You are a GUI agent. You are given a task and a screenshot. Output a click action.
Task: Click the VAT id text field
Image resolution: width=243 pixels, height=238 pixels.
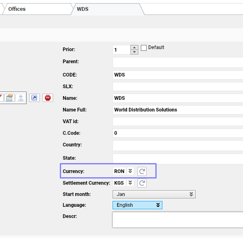178,121
